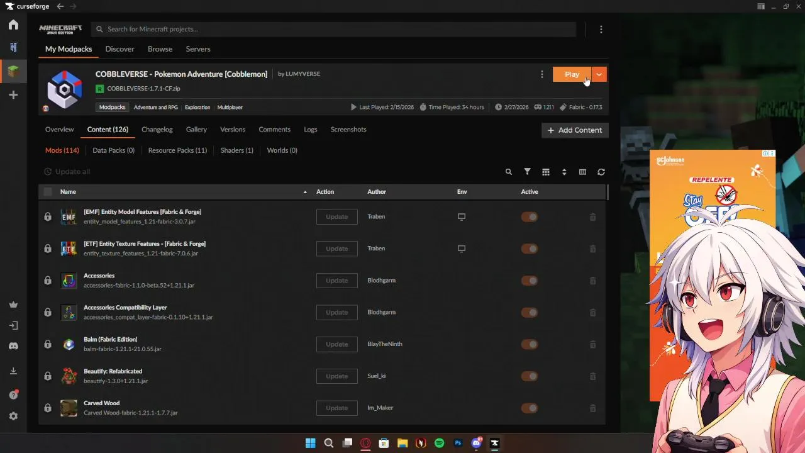Disable Accessories Compatibility Layer toggle
Image resolution: width=805 pixels, height=453 pixels.
[x=530, y=313]
